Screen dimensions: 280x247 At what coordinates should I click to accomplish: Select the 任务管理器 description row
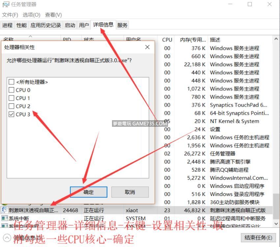pos(222,154)
